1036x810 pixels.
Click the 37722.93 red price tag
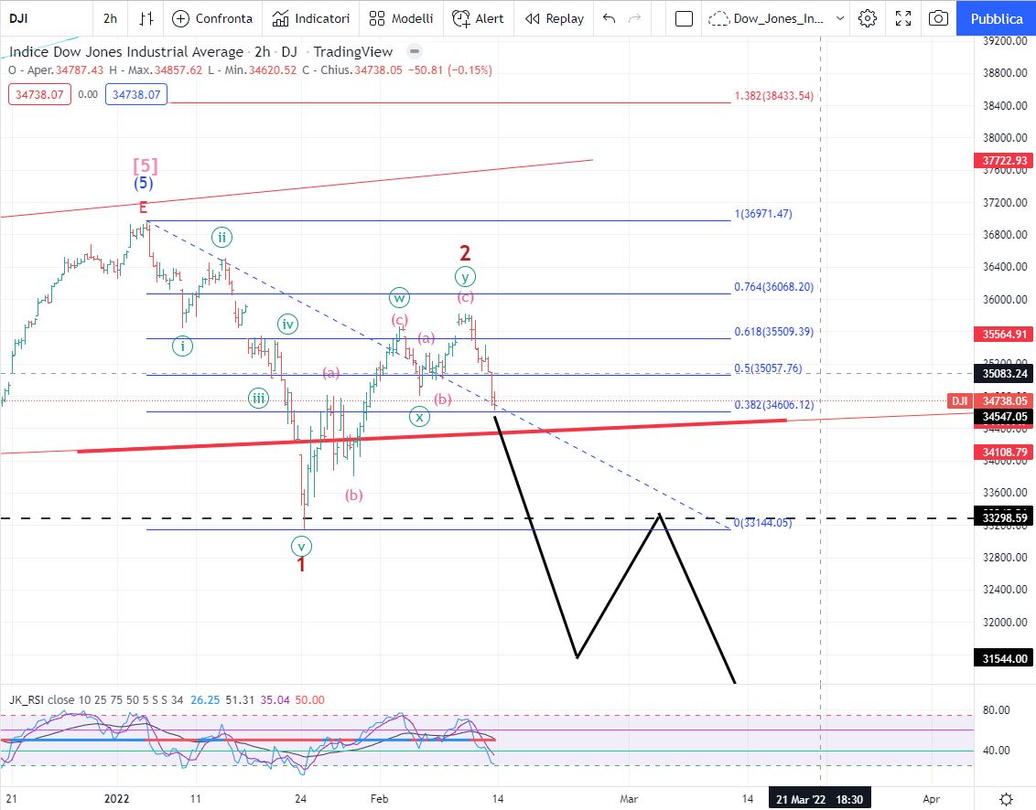[x=1004, y=160]
